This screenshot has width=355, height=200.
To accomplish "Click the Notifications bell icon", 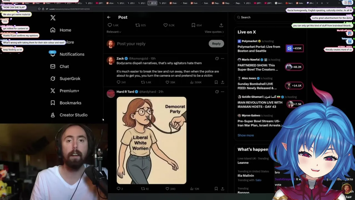I will (x=53, y=54).
